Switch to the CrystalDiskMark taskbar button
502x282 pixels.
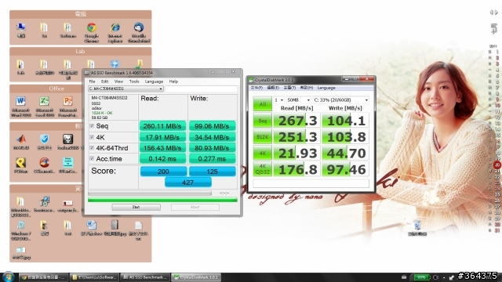click(x=196, y=277)
